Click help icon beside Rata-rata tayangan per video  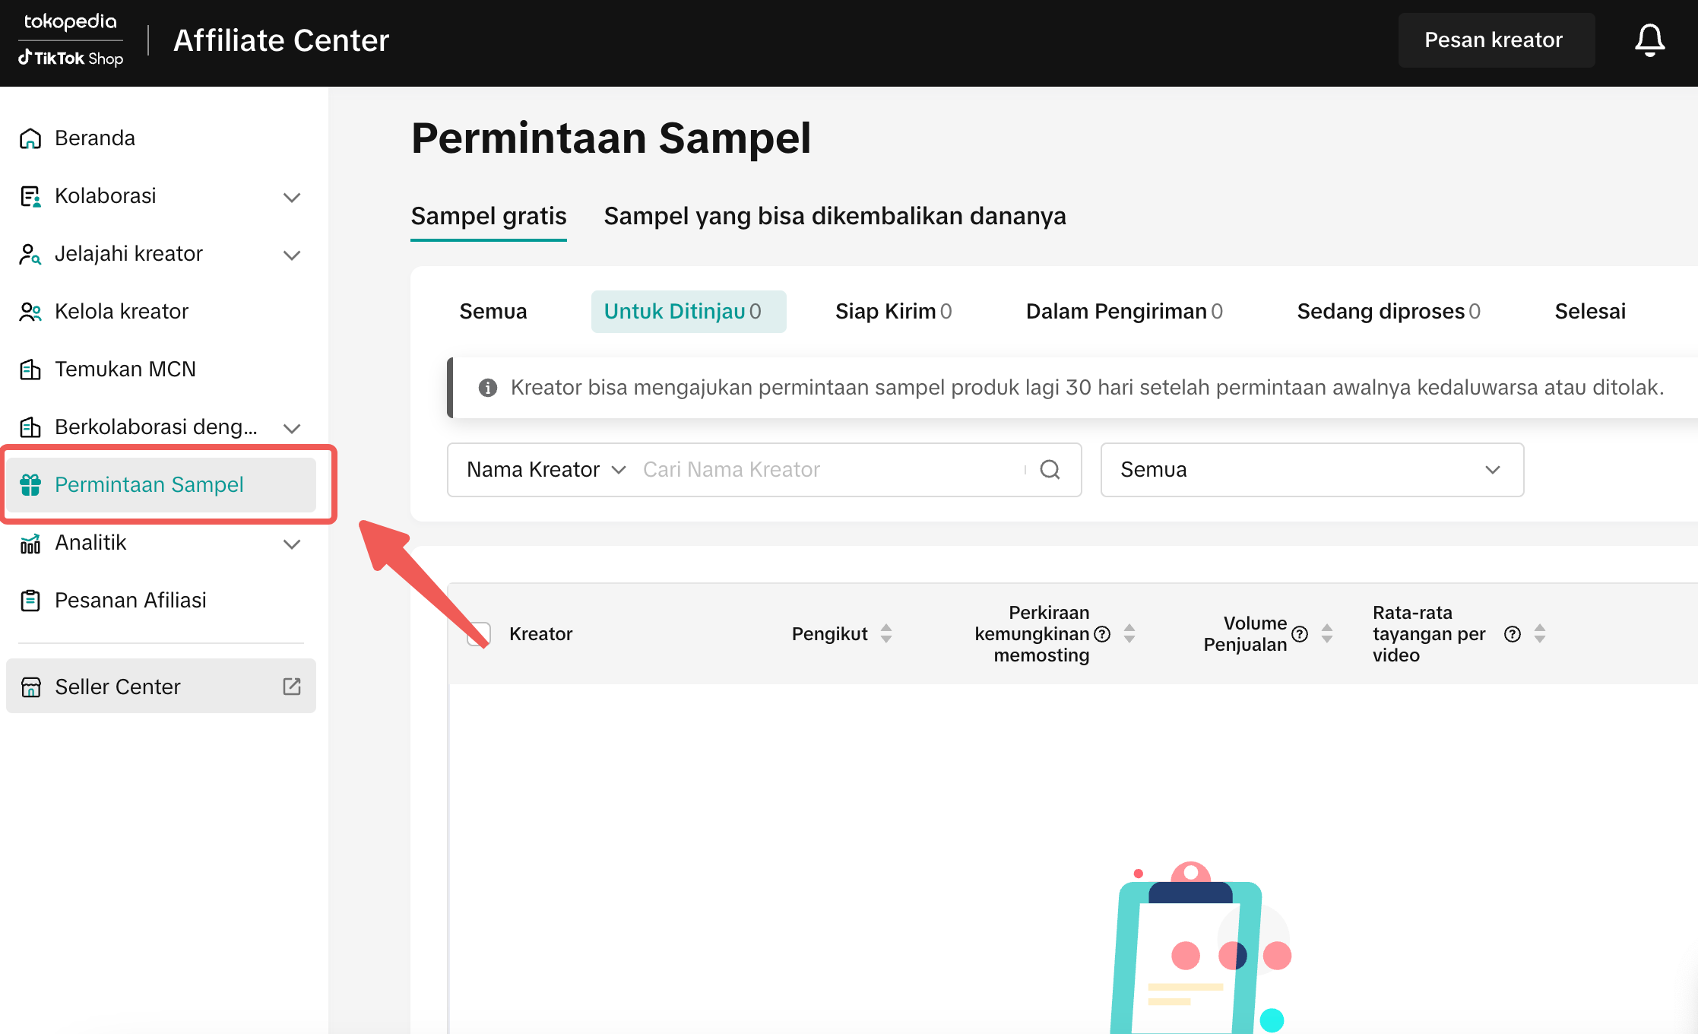pos(1513,634)
